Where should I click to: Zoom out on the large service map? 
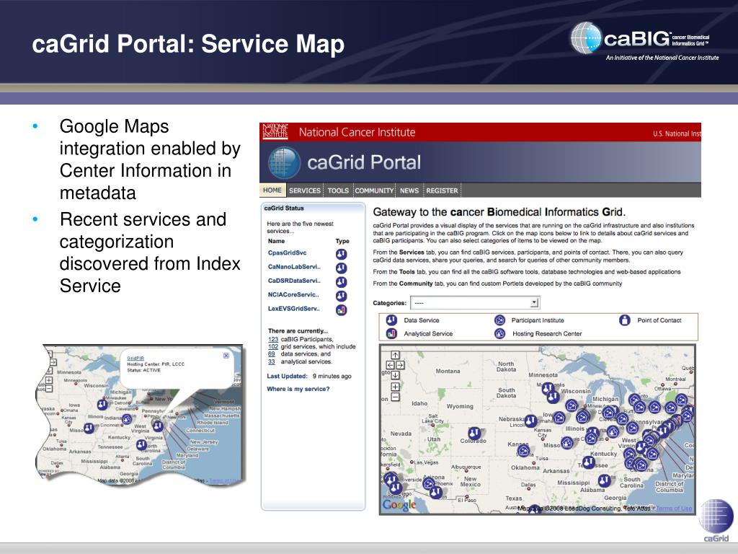coord(395,397)
